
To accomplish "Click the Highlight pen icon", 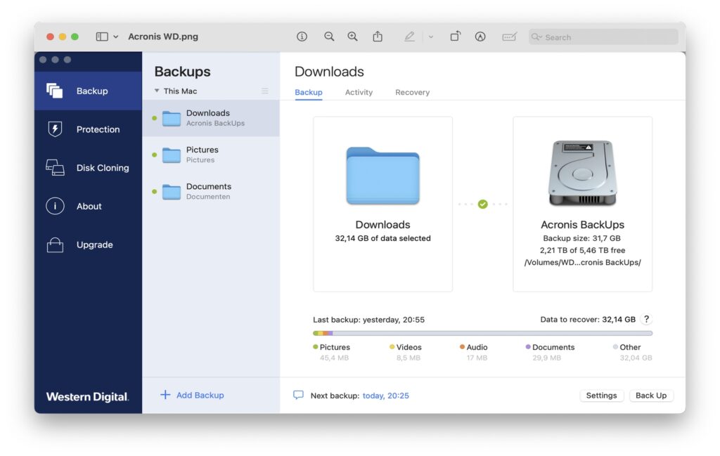I will point(409,37).
